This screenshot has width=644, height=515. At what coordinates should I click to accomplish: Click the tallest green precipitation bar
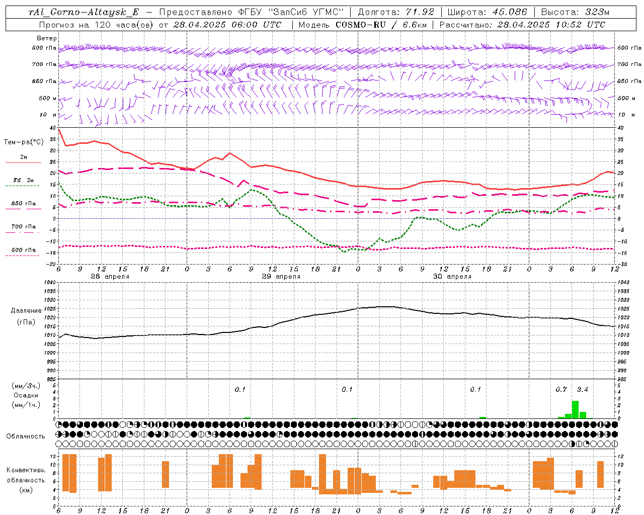coord(576,409)
